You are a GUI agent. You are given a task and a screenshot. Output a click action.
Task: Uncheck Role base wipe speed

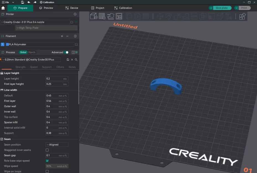tap(47, 161)
